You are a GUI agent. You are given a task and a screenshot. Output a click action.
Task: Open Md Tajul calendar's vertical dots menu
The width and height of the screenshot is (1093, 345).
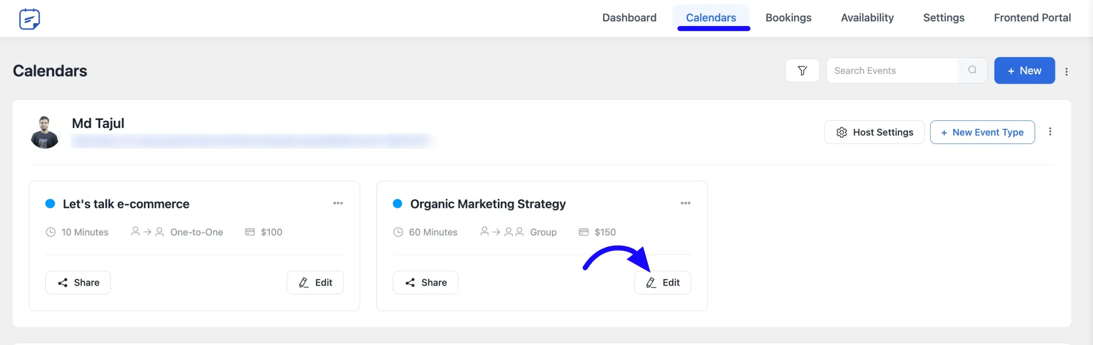tap(1050, 132)
